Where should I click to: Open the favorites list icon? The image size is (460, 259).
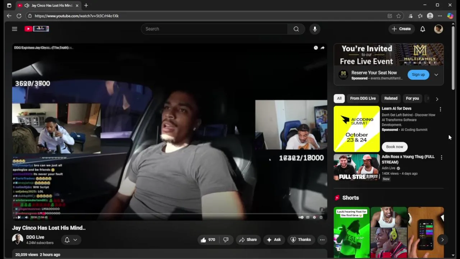pyautogui.click(x=420, y=16)
